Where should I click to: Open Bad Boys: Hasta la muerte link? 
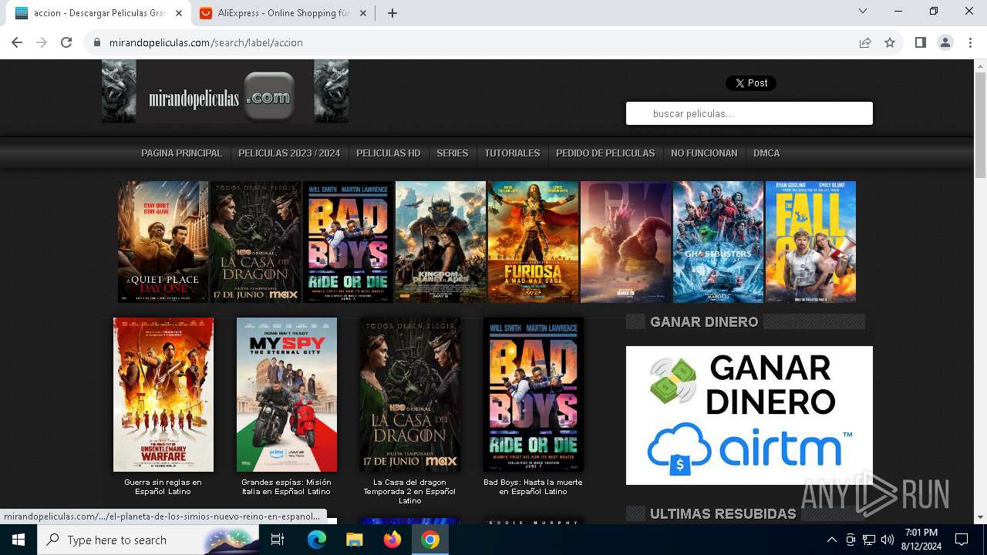[x=534, y=486]
